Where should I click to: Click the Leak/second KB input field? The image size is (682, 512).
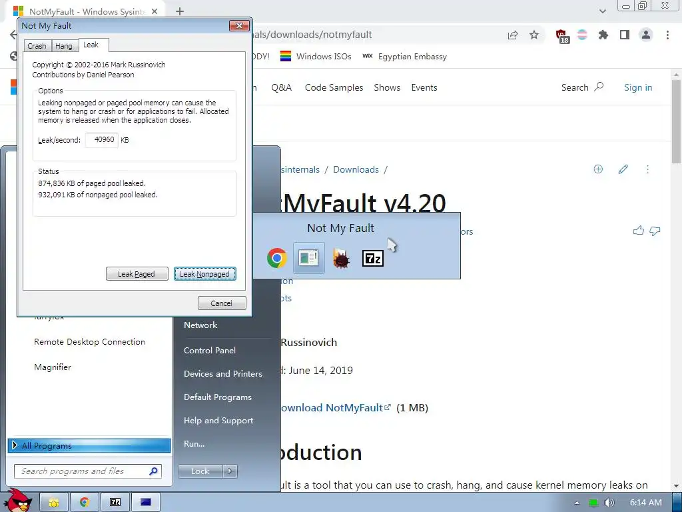click(102, 140)
